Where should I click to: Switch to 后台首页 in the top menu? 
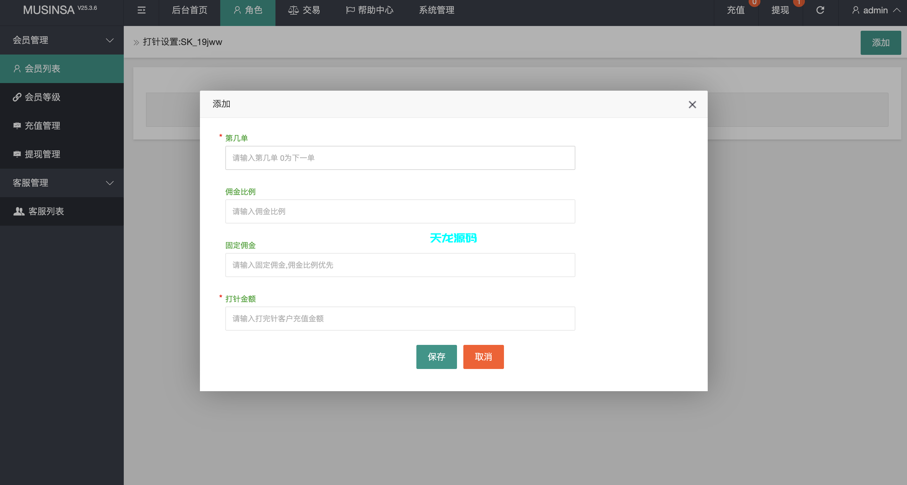tap(189, 10)
